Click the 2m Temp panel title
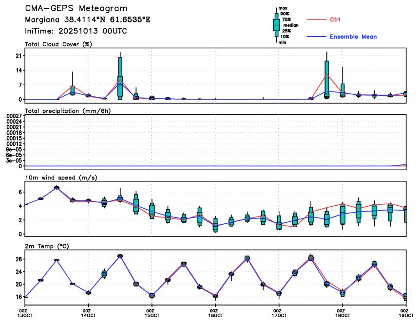The height and width of the screenshot is (323, 419). tap(47, 246)
